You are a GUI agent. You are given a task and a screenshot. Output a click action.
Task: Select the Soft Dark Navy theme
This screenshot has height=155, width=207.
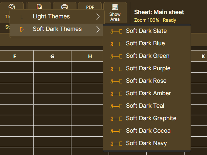click(x=147, y=144)
